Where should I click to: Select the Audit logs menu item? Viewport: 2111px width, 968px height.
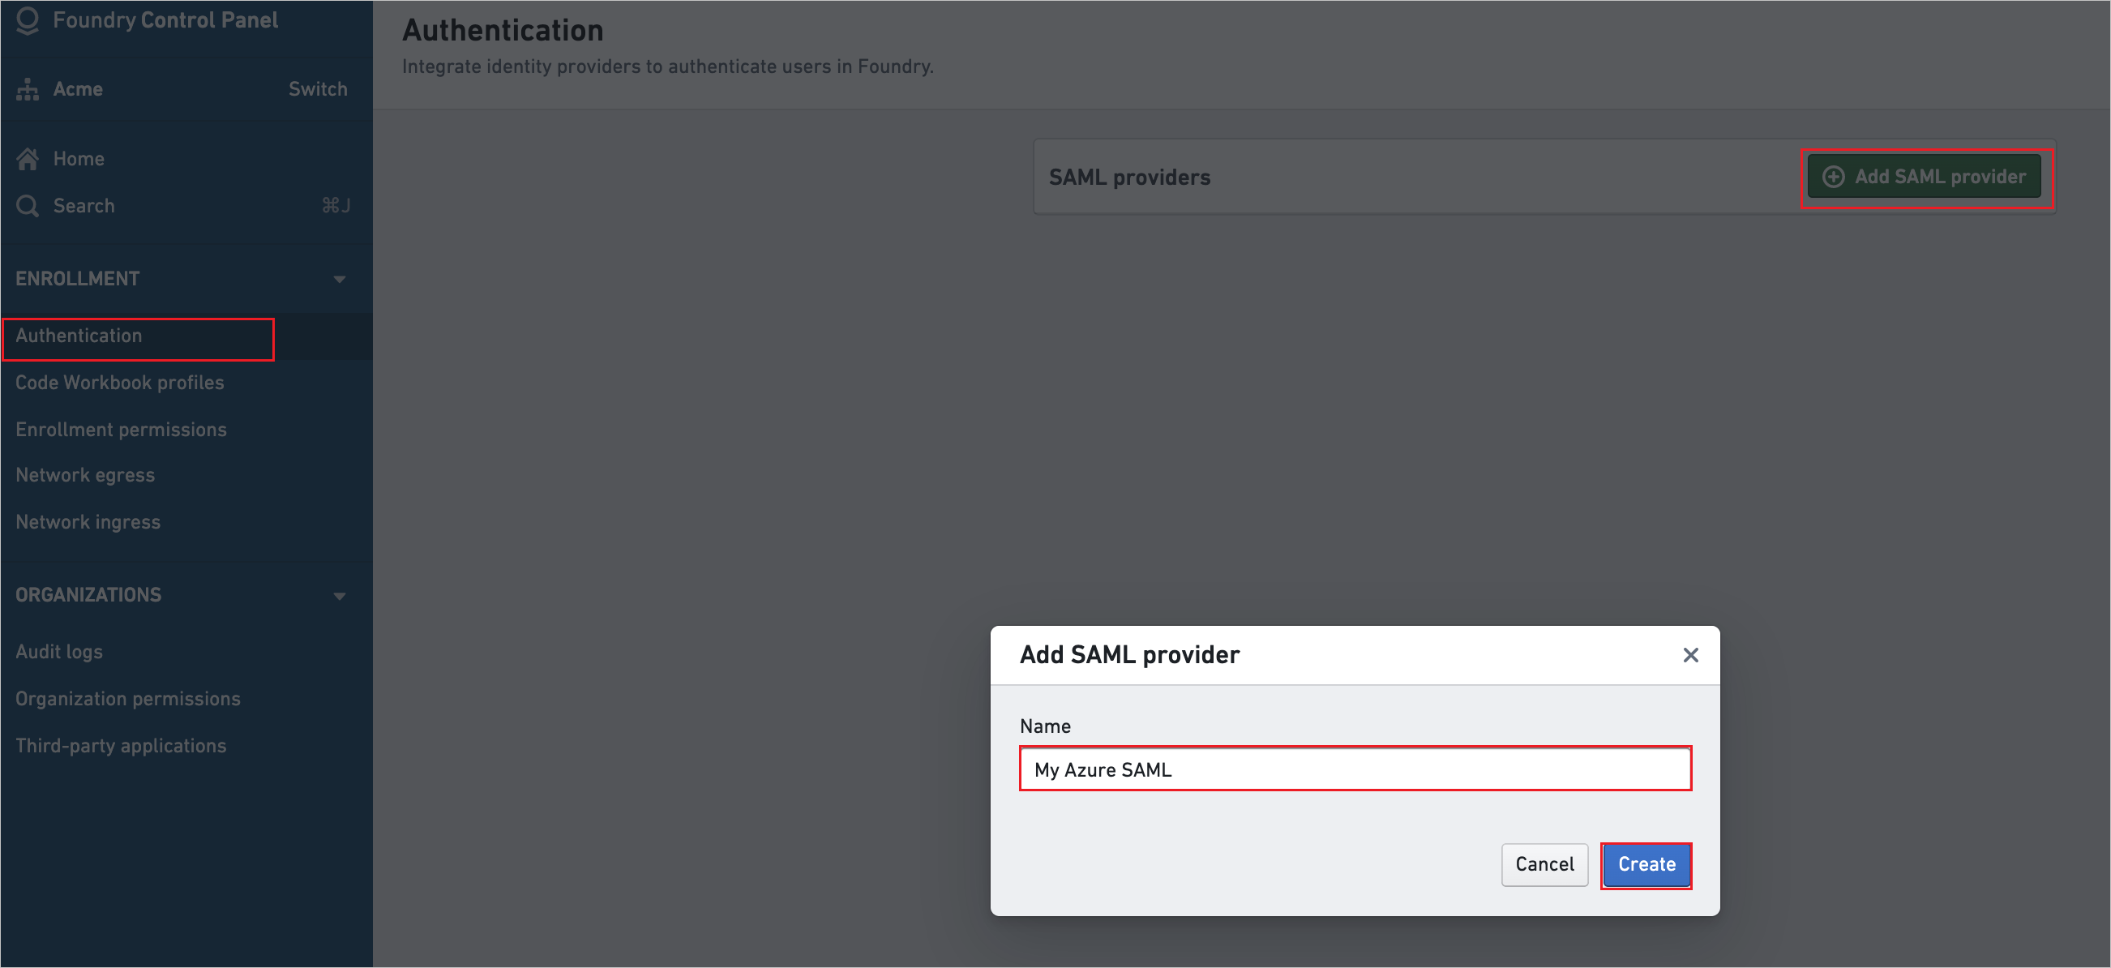click(59, 652)
